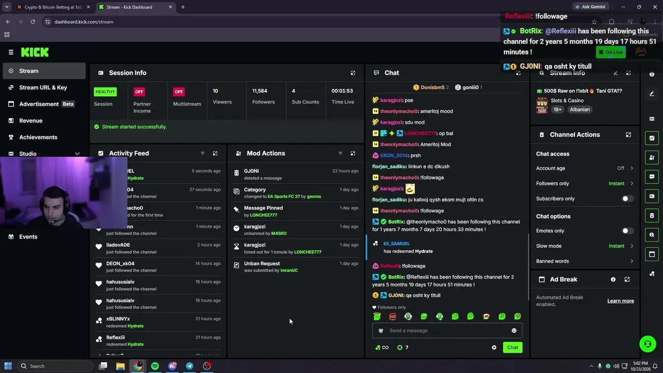Open Activity Feed filter options
The width and height of the screenshot is (663, 373).
pyautogui.click(x=203, y=153)
